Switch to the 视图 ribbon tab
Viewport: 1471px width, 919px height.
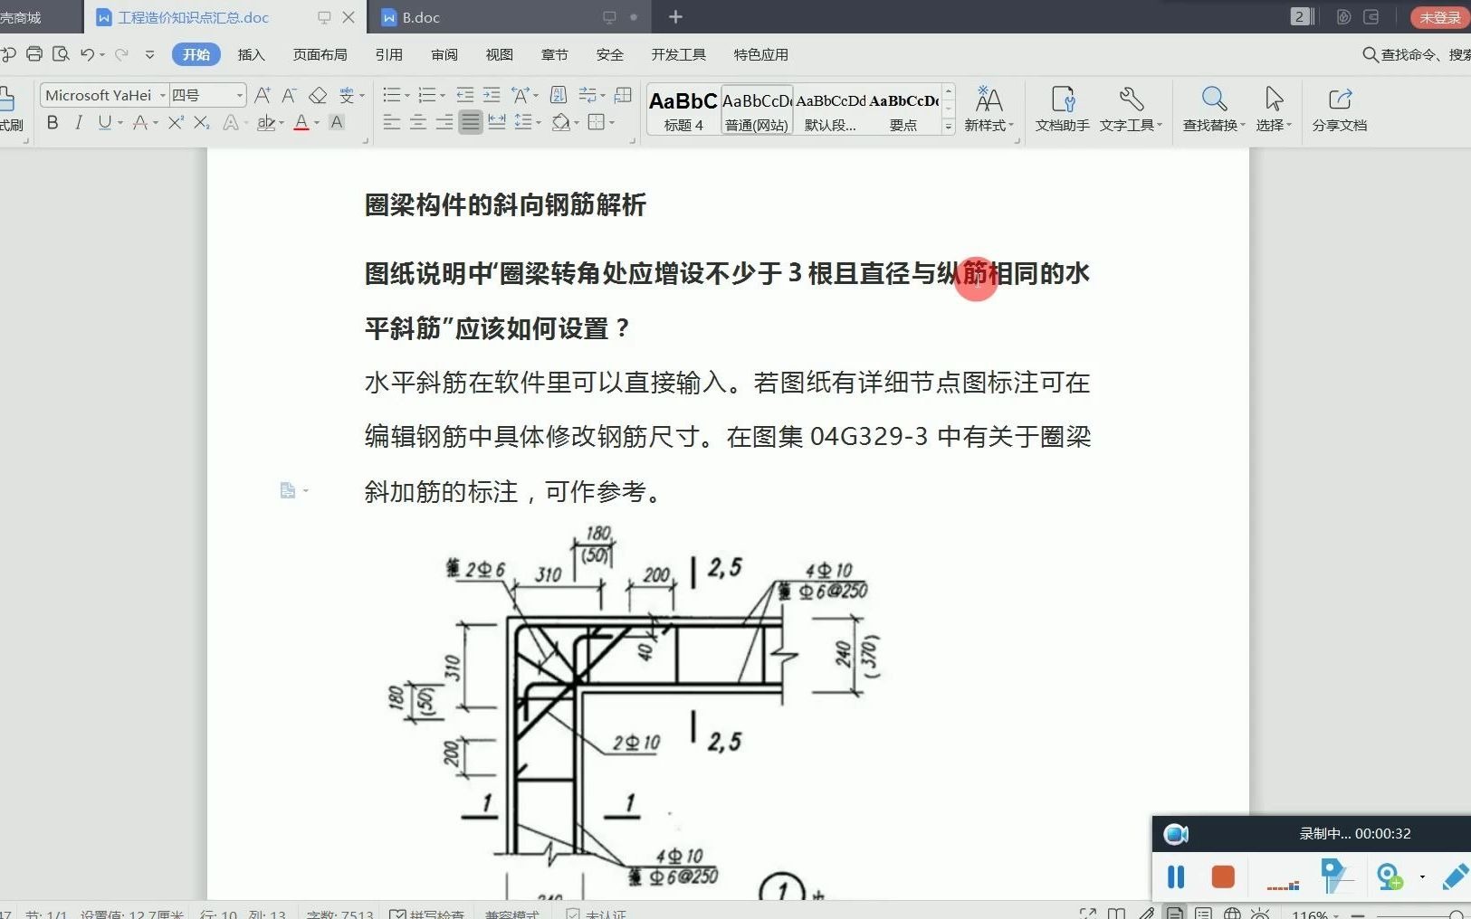click(x=499, y=54)
